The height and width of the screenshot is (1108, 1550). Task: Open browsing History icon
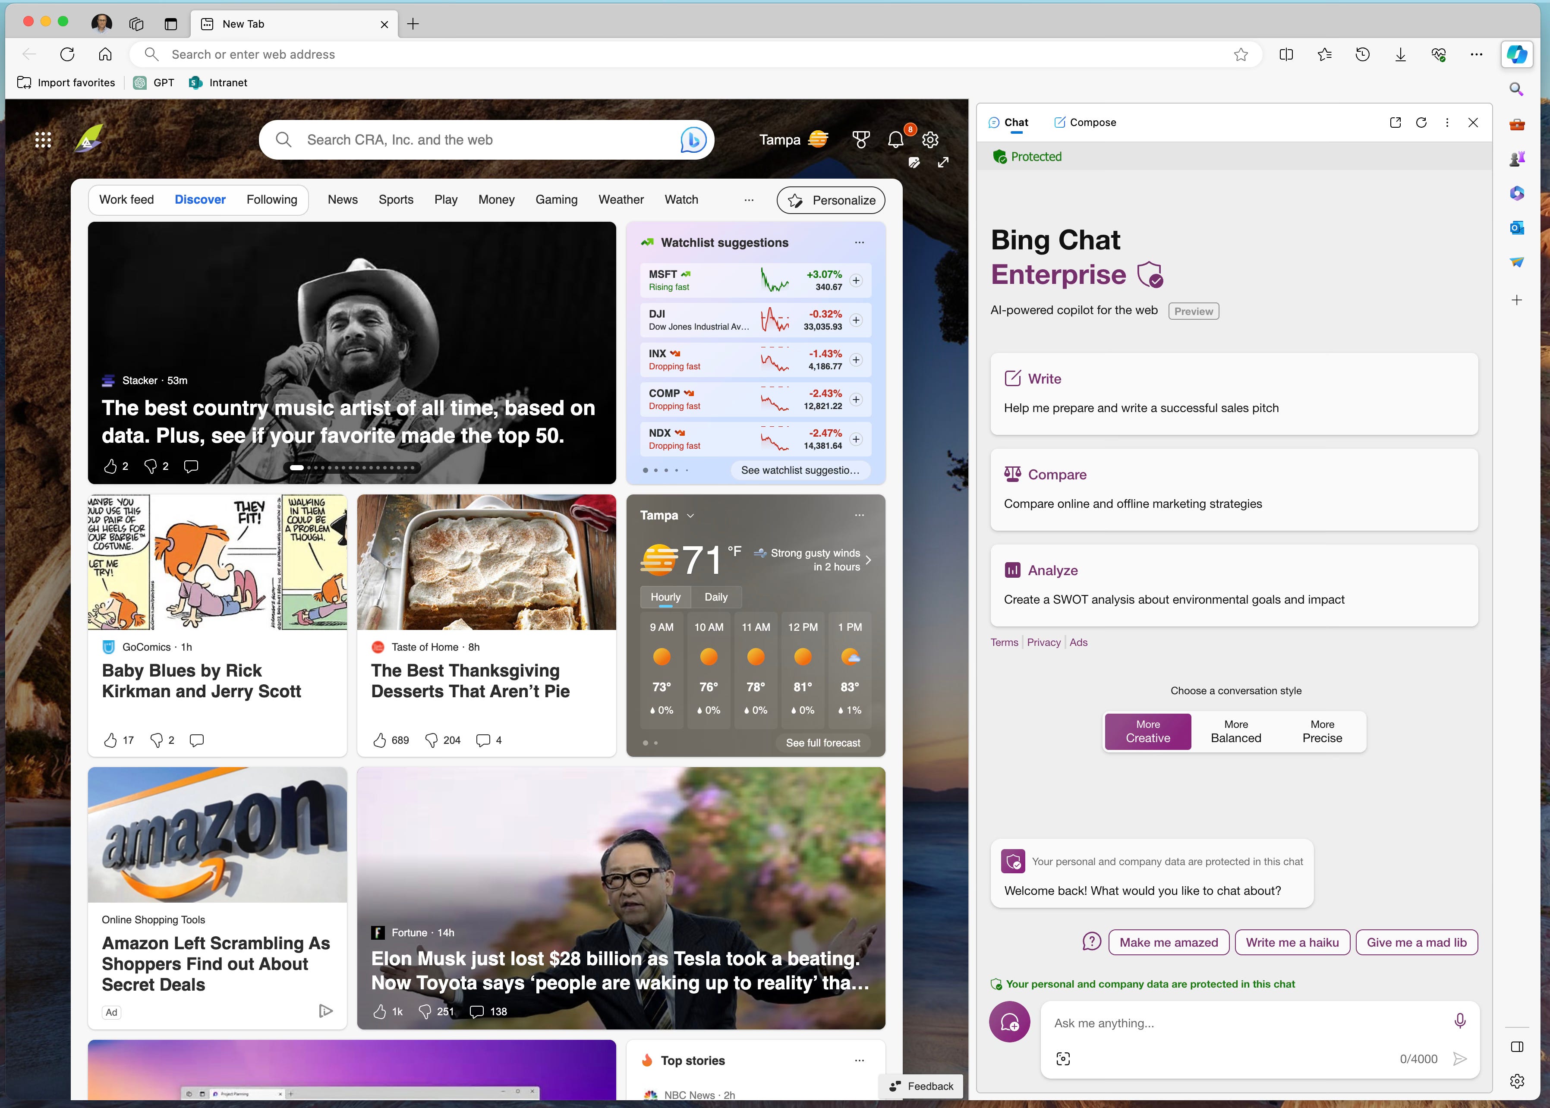click(x=1362, y=55)
